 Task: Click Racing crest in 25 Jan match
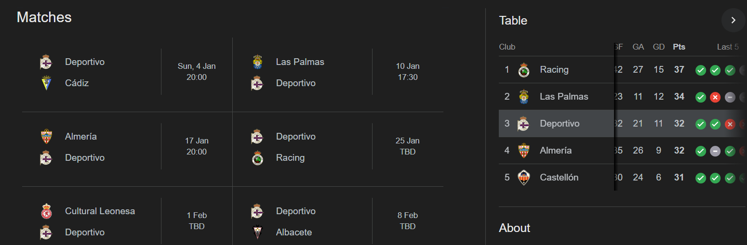[257, 158]
